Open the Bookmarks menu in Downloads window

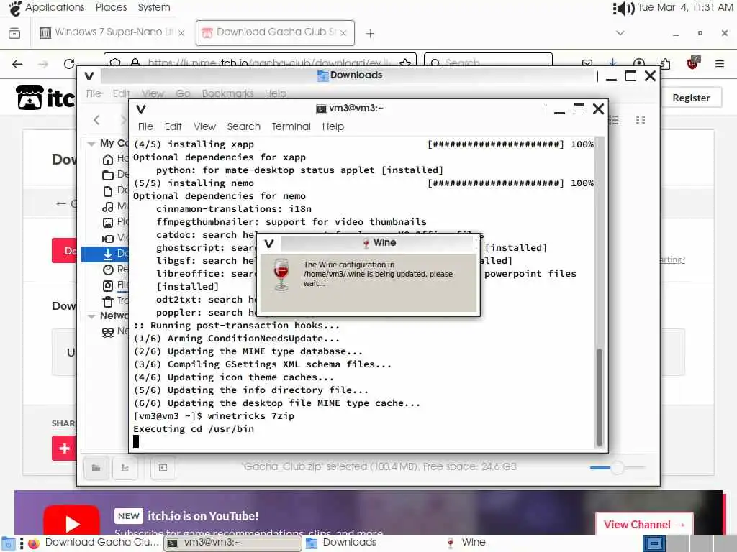(x=227, y=93)
